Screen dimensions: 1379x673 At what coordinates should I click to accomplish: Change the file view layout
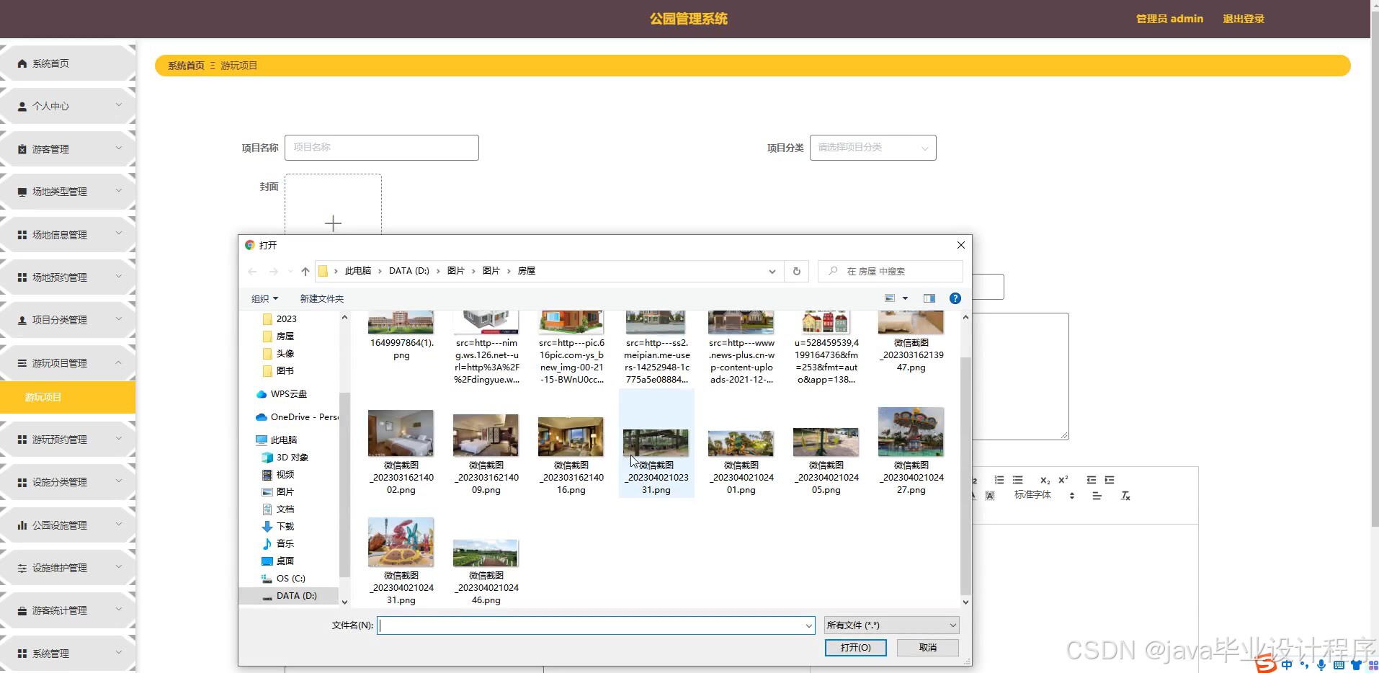tap(890, 298)
